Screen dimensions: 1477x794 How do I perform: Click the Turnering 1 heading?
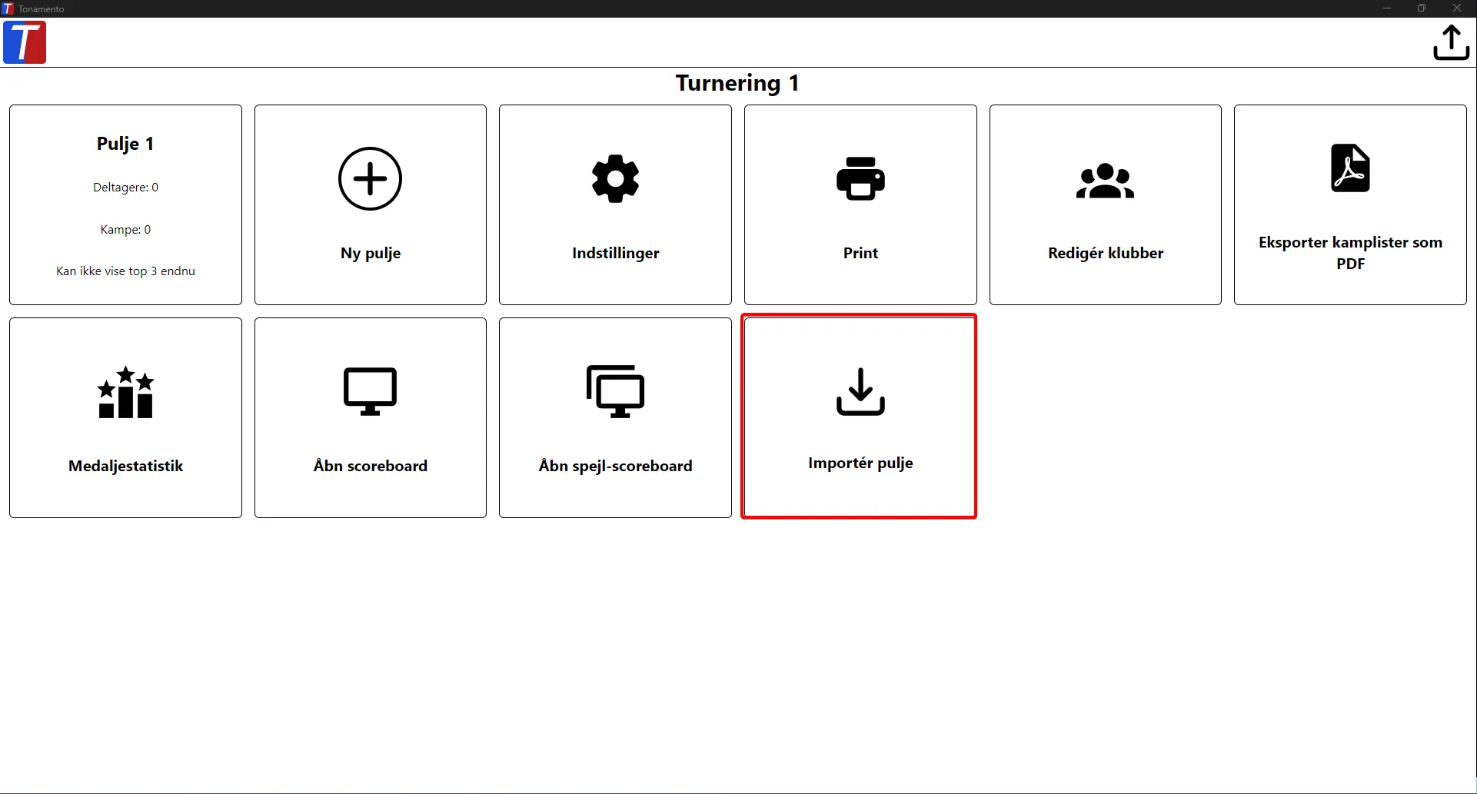pos(737,83)
